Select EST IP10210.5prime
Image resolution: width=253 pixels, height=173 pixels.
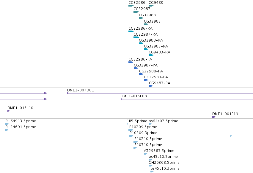148,139
